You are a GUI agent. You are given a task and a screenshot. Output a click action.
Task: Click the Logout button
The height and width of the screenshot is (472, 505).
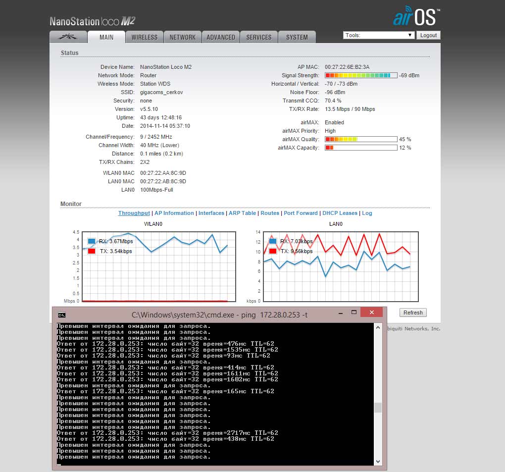(428, 35)
